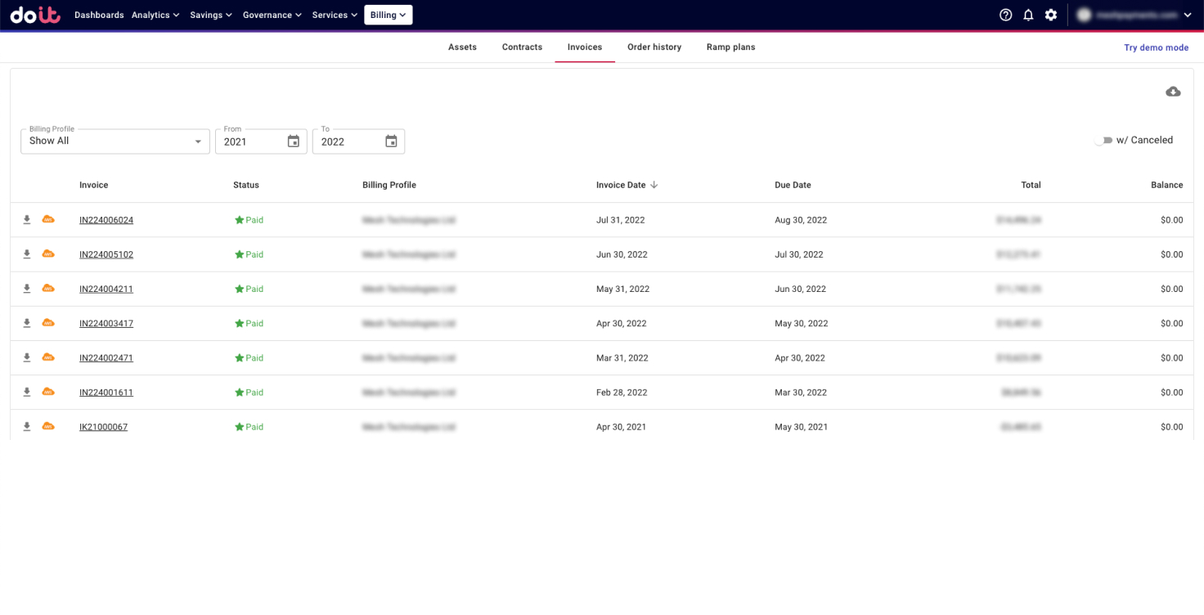Image resolution: width=1204 pixels, height=615 pixels.
Task: Click the cloud download export icon
Action: pos(1173,92)
